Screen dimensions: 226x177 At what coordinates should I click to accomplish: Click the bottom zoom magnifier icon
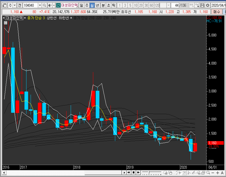point(208,173)
